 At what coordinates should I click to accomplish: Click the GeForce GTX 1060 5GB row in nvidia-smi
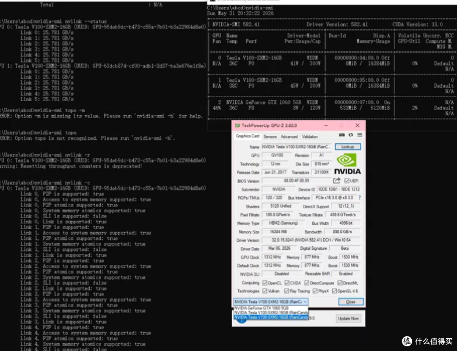click(x=332, y=108)
